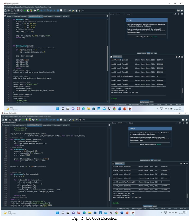194x221 pixels.
Task: Click green Run file icon in lower Spyder window
Action: (23, 120)
